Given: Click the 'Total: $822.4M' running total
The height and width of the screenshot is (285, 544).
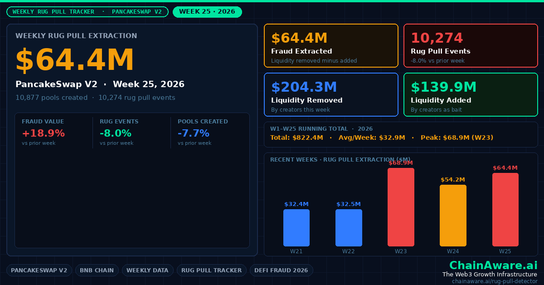Looking at the screenshot, I should click(x=296, y=138).
